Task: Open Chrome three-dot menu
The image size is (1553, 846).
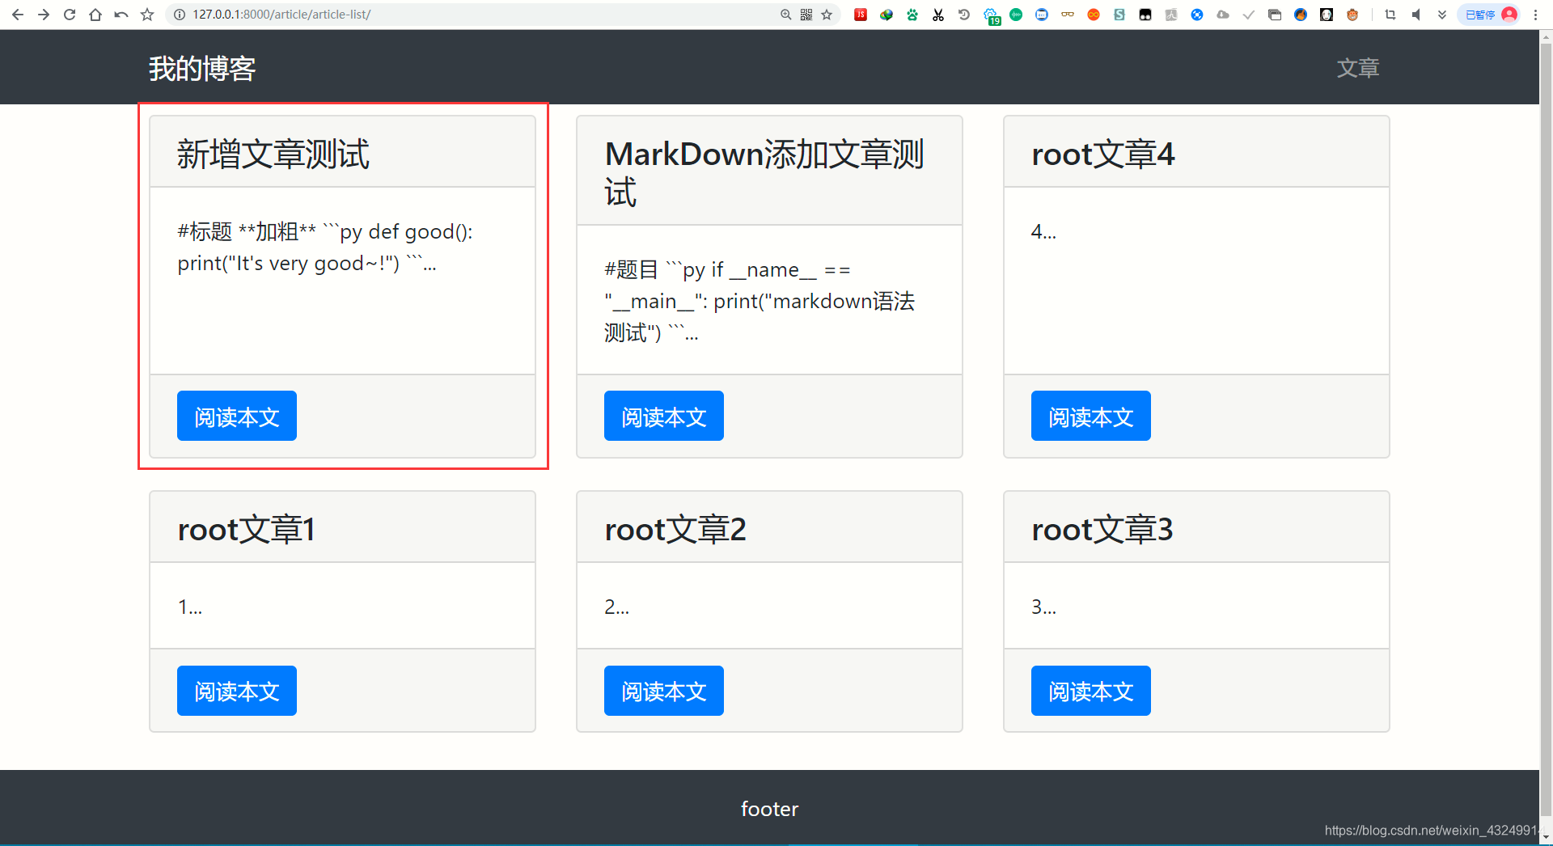Action: (1535, 15)
